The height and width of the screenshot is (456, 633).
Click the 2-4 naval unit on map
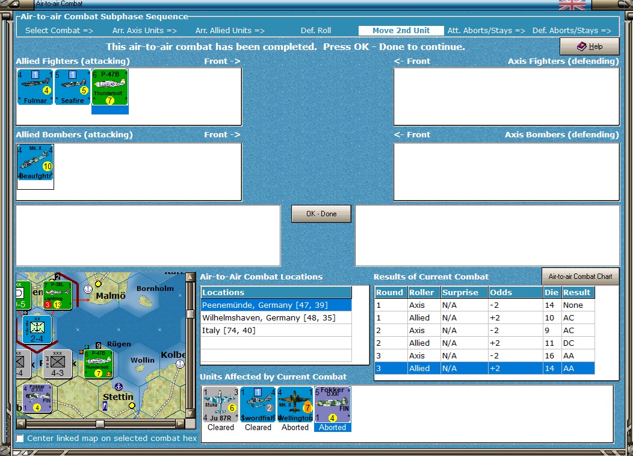point(37,330)
